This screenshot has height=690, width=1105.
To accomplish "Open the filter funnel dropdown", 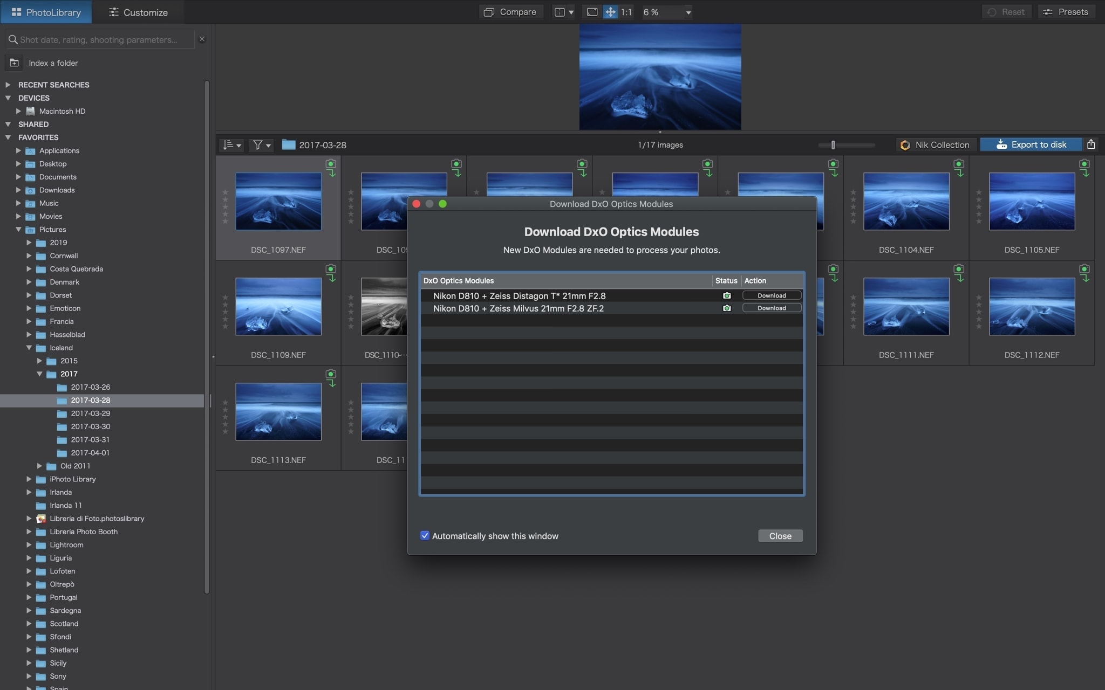I will pos(262,145).
